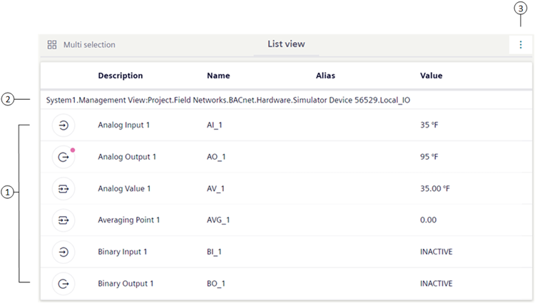Open the three-dot options menu
Screen dimensions: 535x303
click(x=521, y=44)
